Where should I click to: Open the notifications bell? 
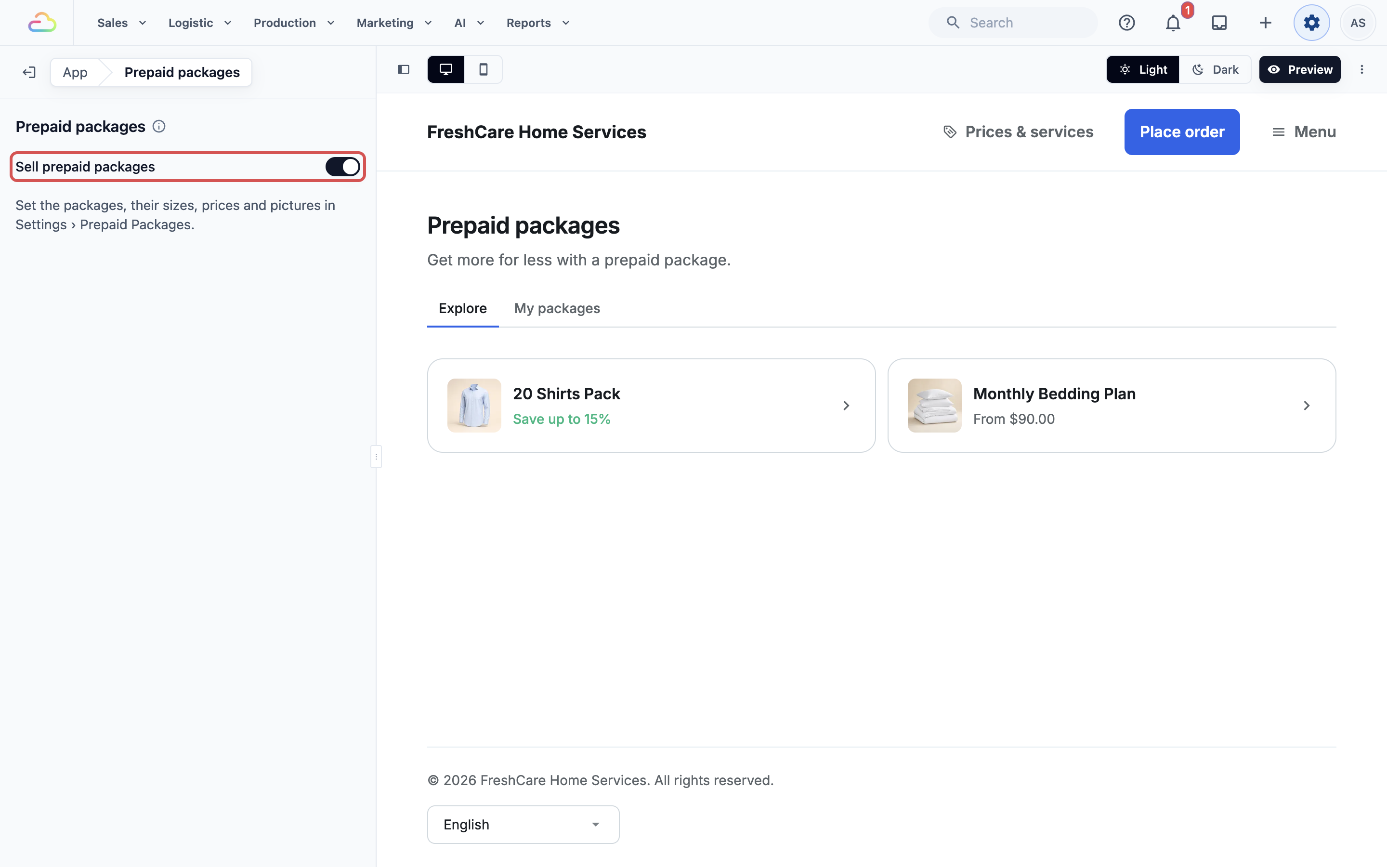coord(1173,23)
